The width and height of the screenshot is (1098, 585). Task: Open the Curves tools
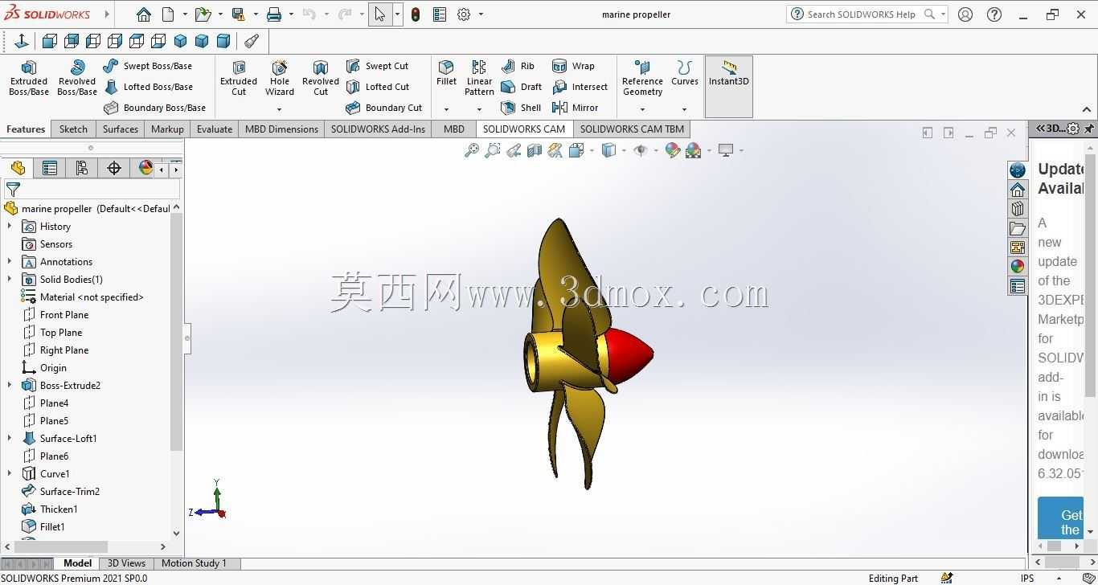point(685,72)
